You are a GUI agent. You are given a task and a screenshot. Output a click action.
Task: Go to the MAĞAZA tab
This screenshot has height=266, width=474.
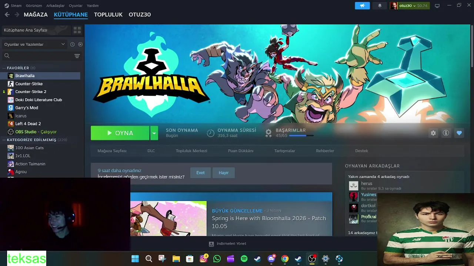(36, 14)
